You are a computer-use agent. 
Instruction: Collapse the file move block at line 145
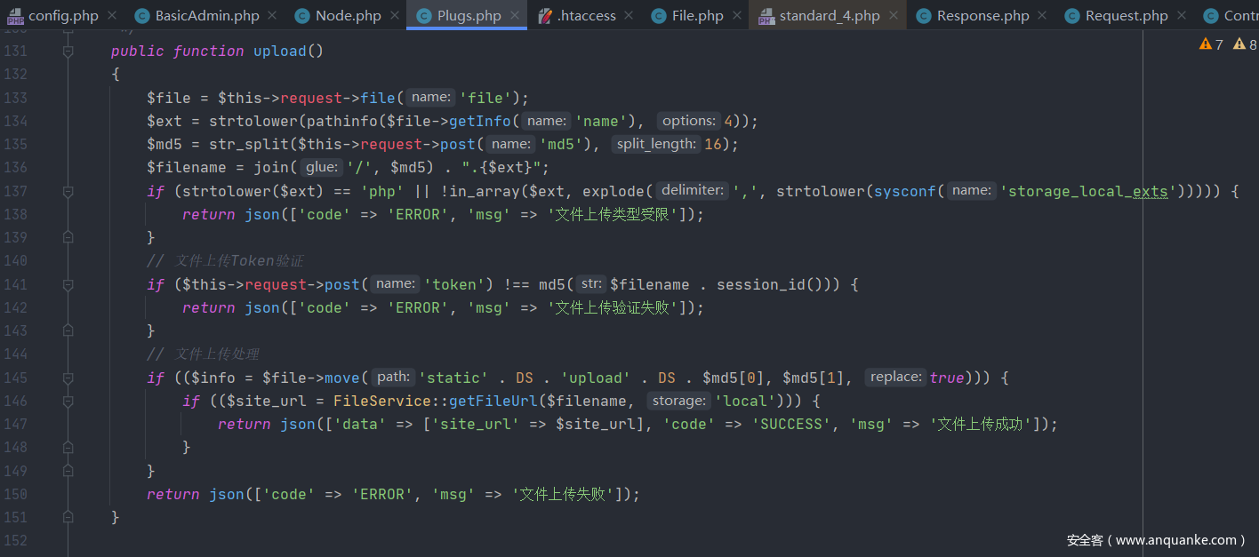coord(68,378)
